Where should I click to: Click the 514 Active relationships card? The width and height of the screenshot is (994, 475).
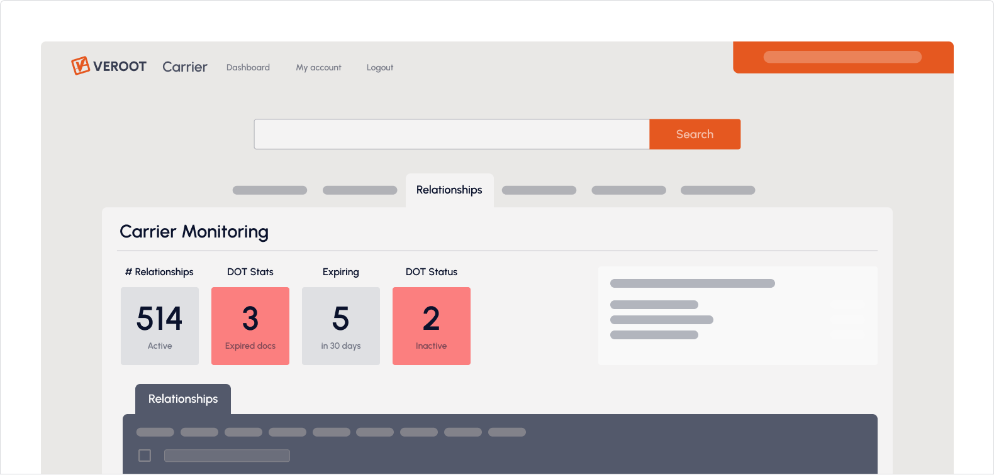[160, 326]
